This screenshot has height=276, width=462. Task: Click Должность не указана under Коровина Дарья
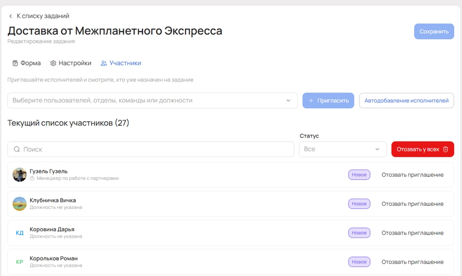point(56,237)
